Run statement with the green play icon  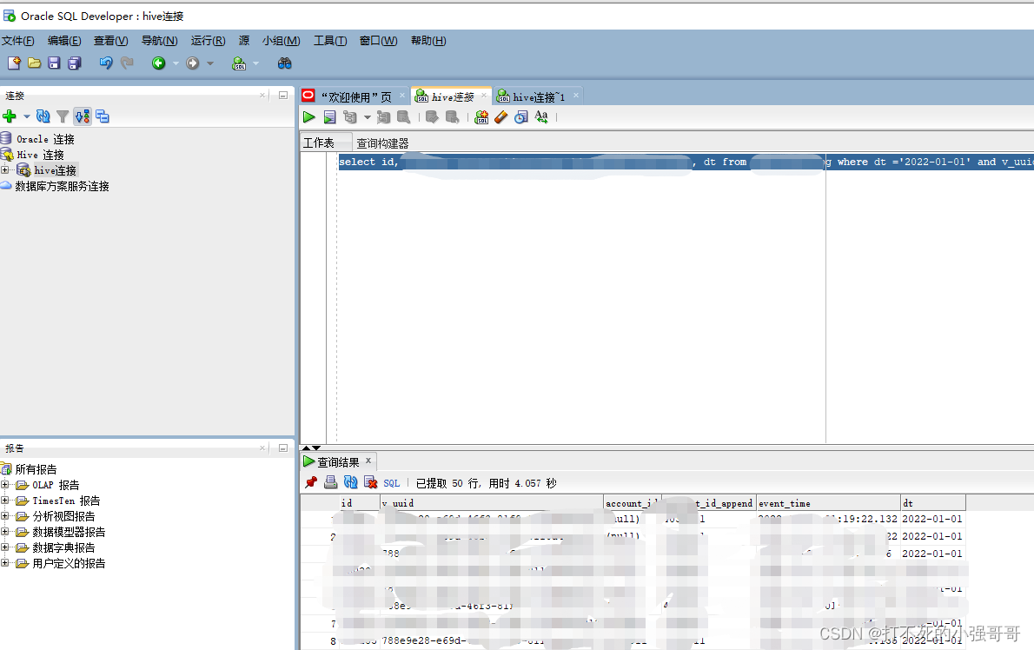[x=308, y=117]
